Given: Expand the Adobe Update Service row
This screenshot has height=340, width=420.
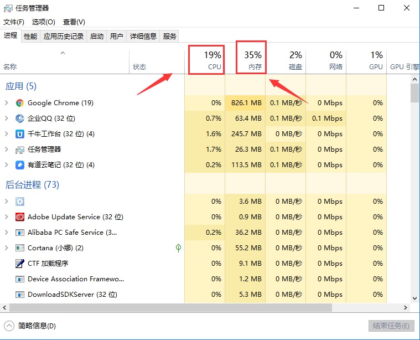Looking at the screenshot, I should pos(7,217).
